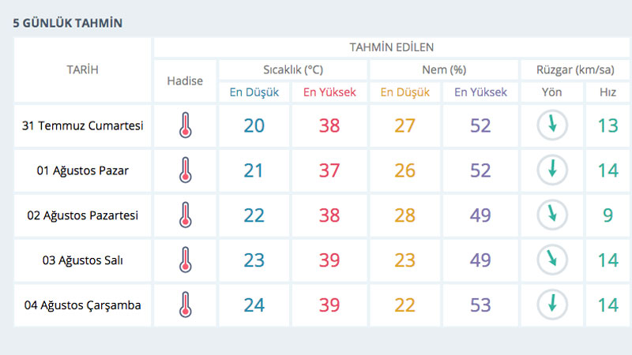Click the thermometer icon for 03 Ağustos Salı
The image size is (632, 355).
185,260
